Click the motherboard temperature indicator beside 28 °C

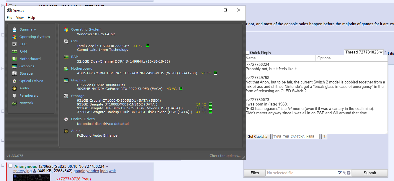[x=215, y=73]
